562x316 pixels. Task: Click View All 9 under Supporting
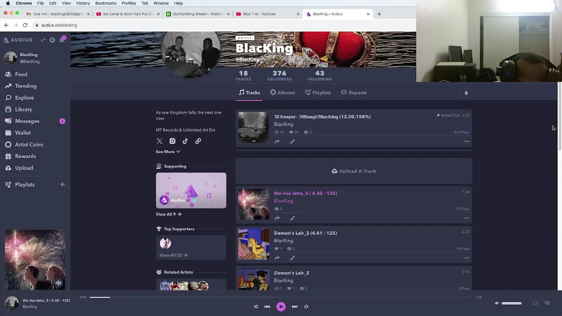pyautogui.click(x=169, y=214)
